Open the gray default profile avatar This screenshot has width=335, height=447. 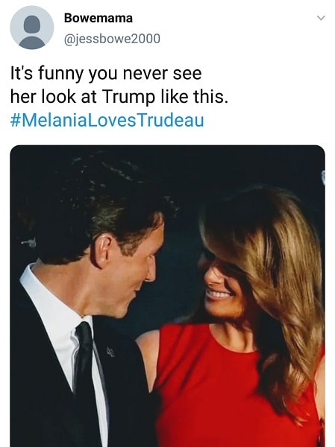[31, 28]
